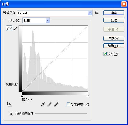The image size is (128, 125).
Task: Toggle the 预览(P) preview checkbox
Action: point(105,54)
